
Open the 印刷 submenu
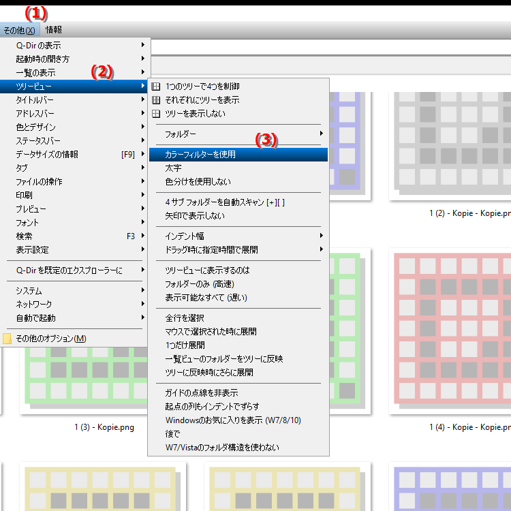click(x=74, y=196)
